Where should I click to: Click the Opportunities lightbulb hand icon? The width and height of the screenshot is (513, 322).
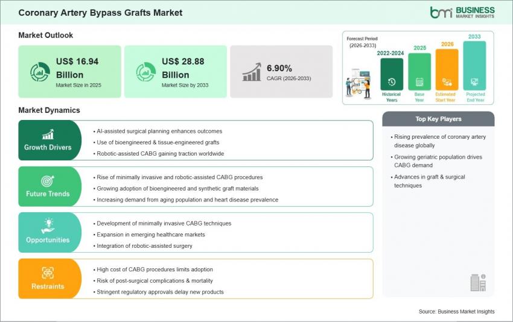click(48, 226)
